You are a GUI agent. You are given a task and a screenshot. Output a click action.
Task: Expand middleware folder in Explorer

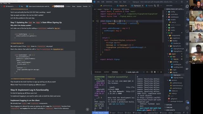pyautogui.click(x=174, y=17)
